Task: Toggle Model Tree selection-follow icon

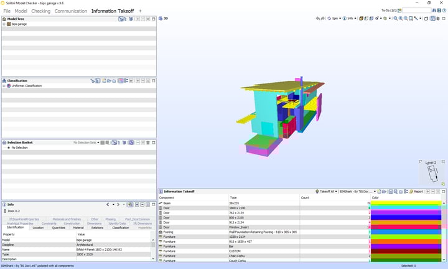Action: click(121, 19)
